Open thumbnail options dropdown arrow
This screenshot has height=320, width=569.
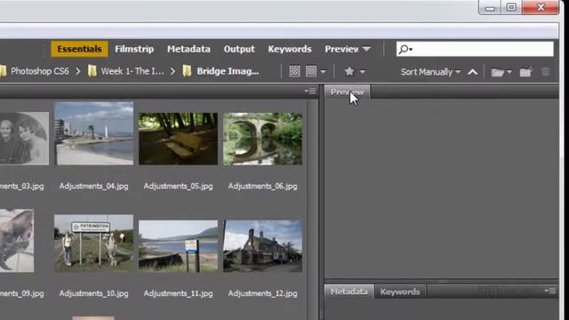pyautogui.click(x=323, y=72)
